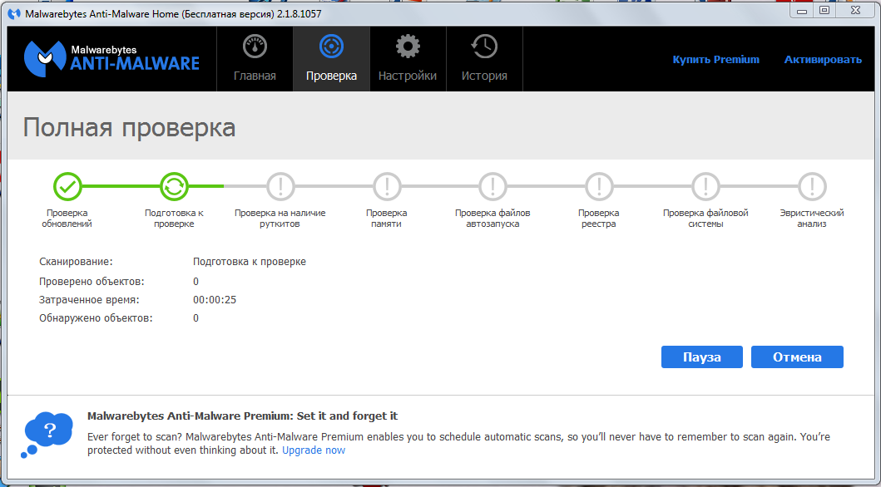The image size is (881, 487).
Task: Open the Главная dashboard tab
Action: (x=255, y=58)
